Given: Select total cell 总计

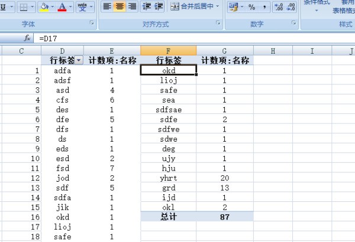Looking at the screenshot, I should tap(169, 217).
